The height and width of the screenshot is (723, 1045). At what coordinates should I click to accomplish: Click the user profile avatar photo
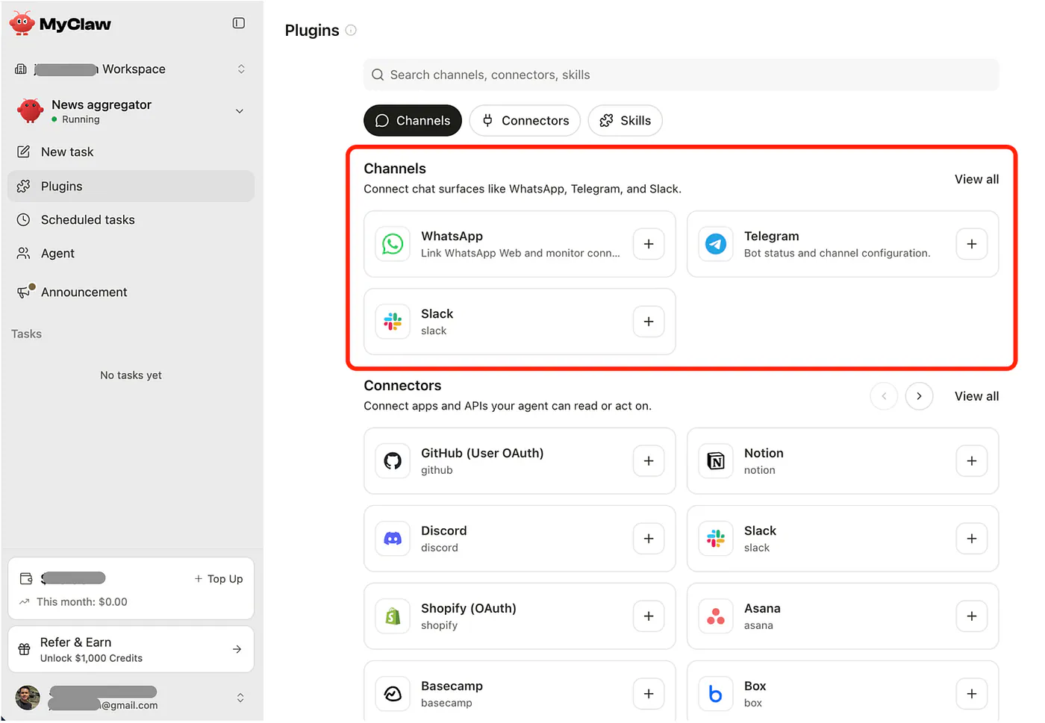point(28,698)
